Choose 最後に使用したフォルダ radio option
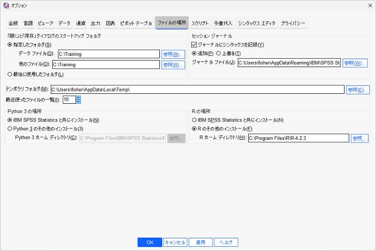 click(36, 75)
